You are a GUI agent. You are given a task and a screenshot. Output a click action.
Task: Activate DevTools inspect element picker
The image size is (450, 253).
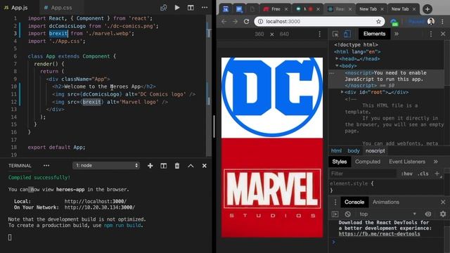point(335,34)
